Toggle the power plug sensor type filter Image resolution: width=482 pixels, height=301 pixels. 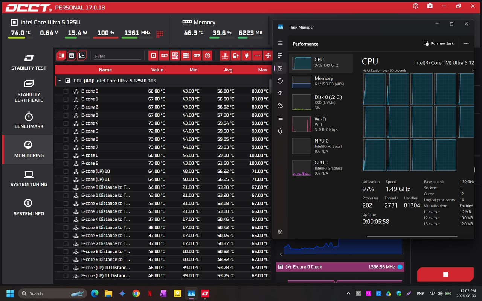(247, 56)
